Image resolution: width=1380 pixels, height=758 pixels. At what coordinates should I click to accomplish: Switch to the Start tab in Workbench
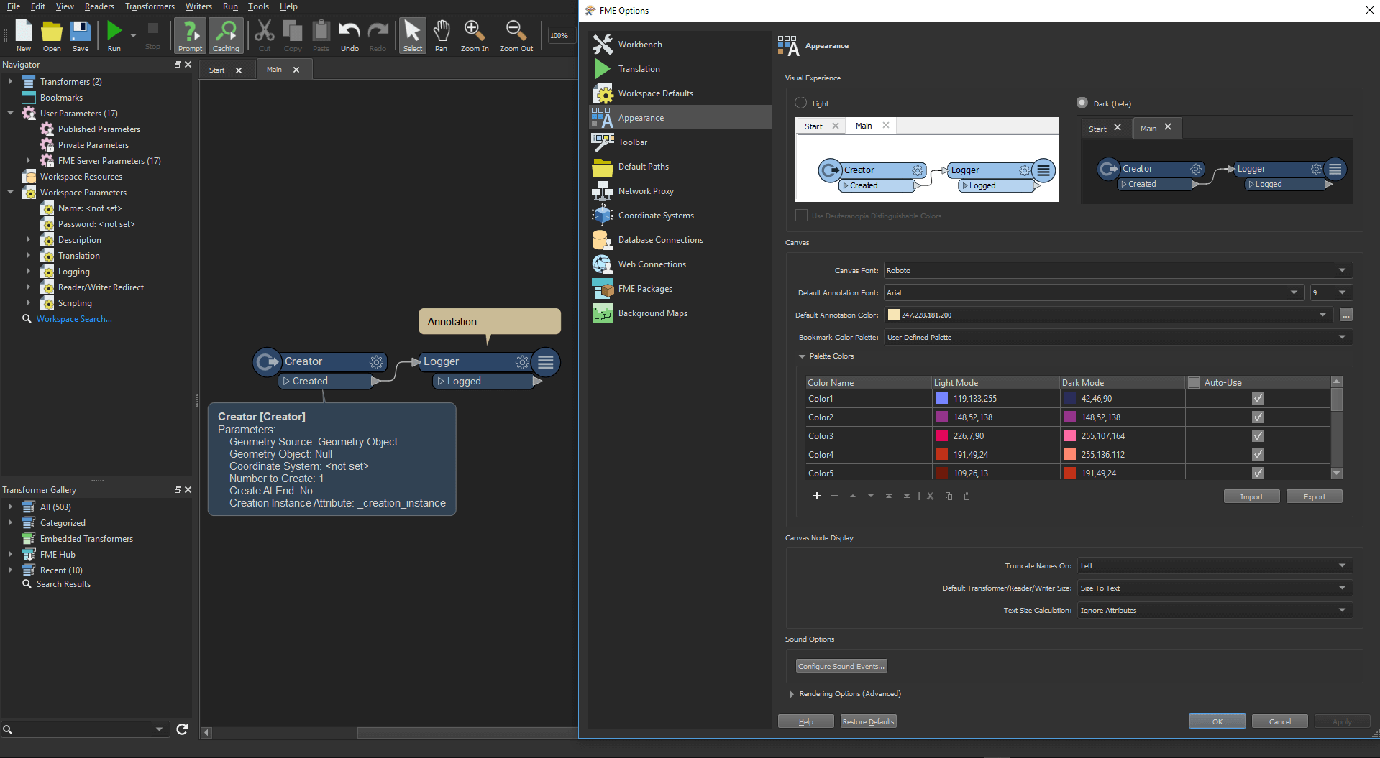217,70
